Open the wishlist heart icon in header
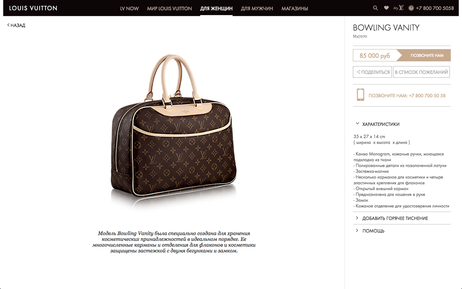Viewport: 462px width, 289px height. tap(386, 8)
